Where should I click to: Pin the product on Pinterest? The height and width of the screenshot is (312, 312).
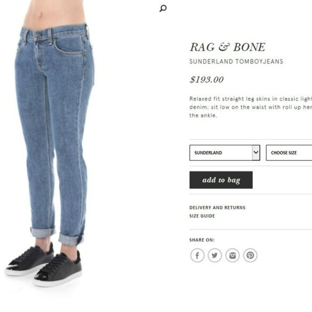[x=250, y=255]
